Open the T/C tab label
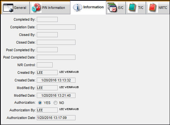The image size is (170, 125). tap(141, 8)
